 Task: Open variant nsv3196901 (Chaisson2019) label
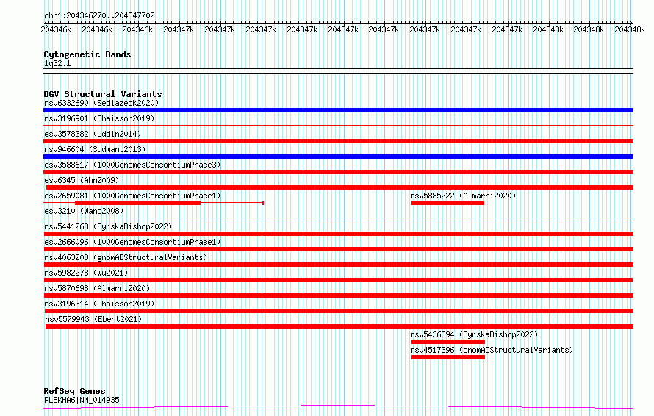click(99, 118)
